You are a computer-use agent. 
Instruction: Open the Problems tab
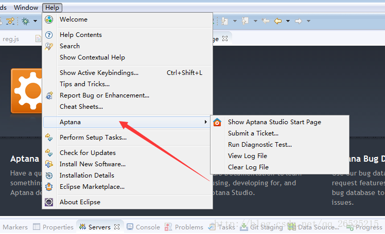tap(184, 227)
